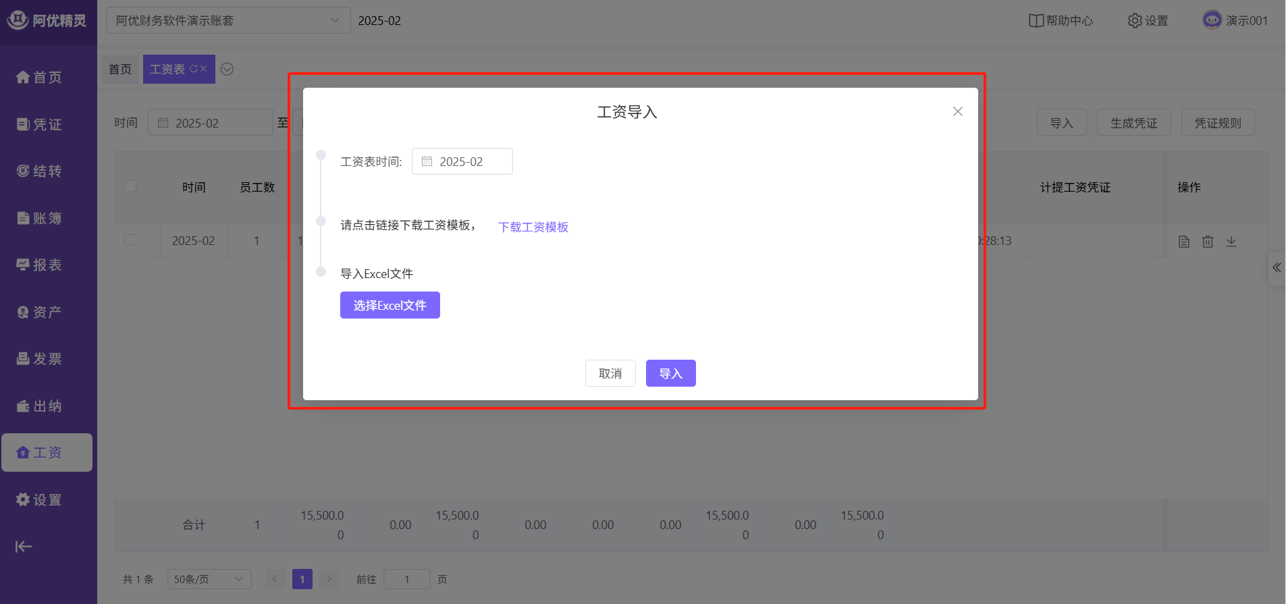The width and height of the screenshot is (1286, 604).
Task: Click the refresh icon on 工资表 tab
Action: 193,69
